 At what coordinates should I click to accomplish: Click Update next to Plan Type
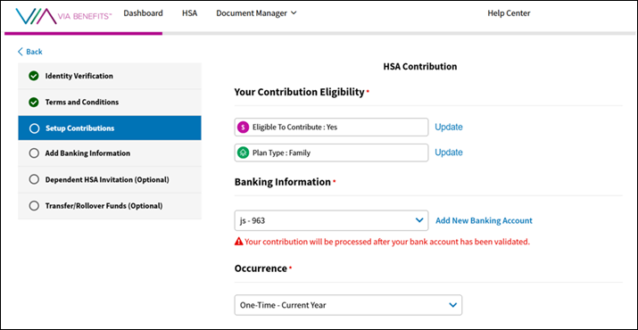click(449, 153)
